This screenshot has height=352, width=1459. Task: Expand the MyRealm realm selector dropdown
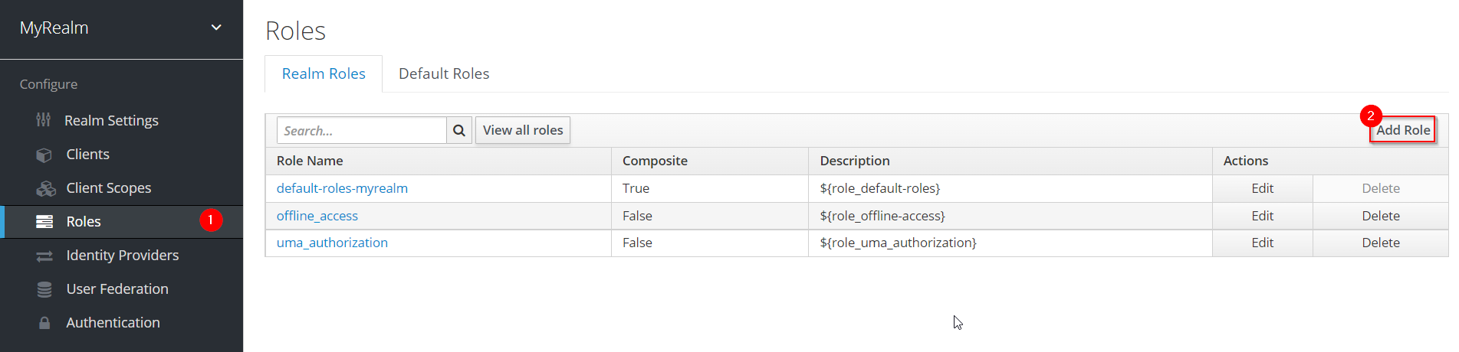pos(216,28)
